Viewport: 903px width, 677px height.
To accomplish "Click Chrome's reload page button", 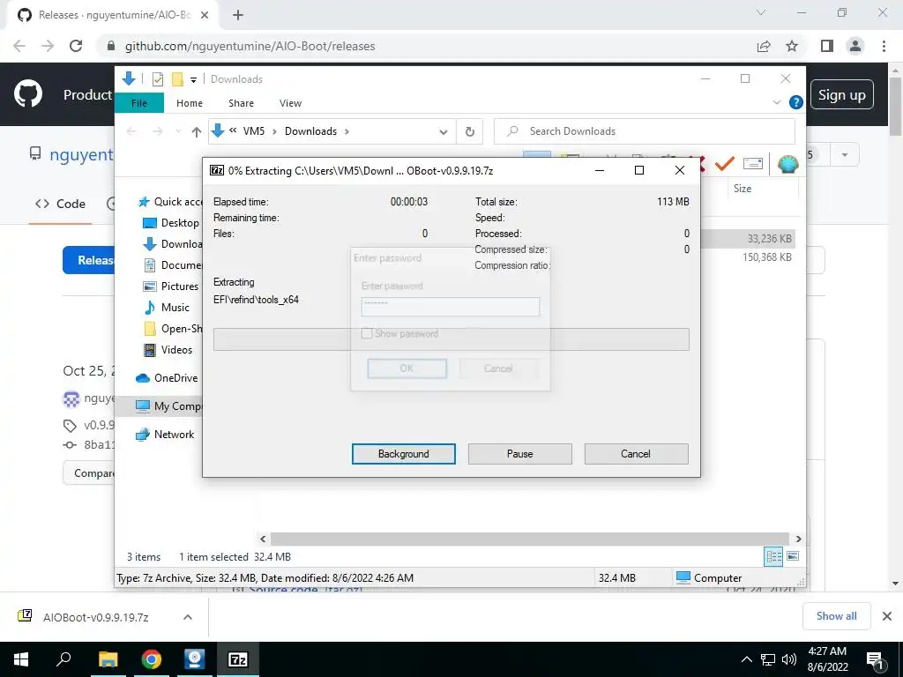I will coord(76,46).
